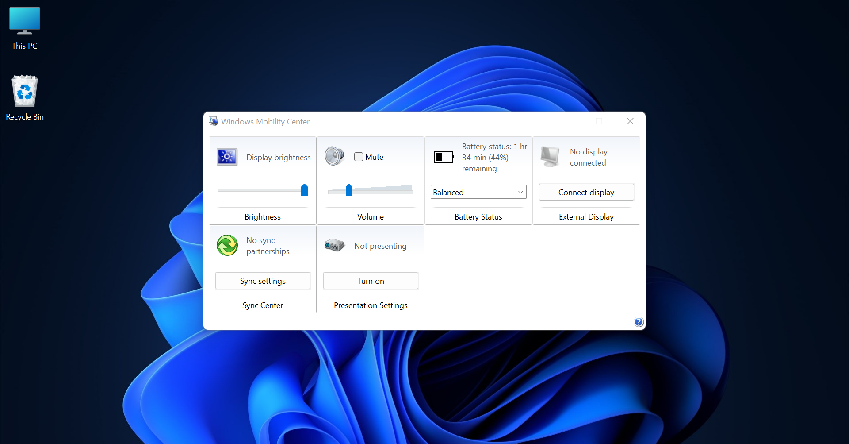
Task: Uncheck Mute to restore sound
Action: coord(358,157)
